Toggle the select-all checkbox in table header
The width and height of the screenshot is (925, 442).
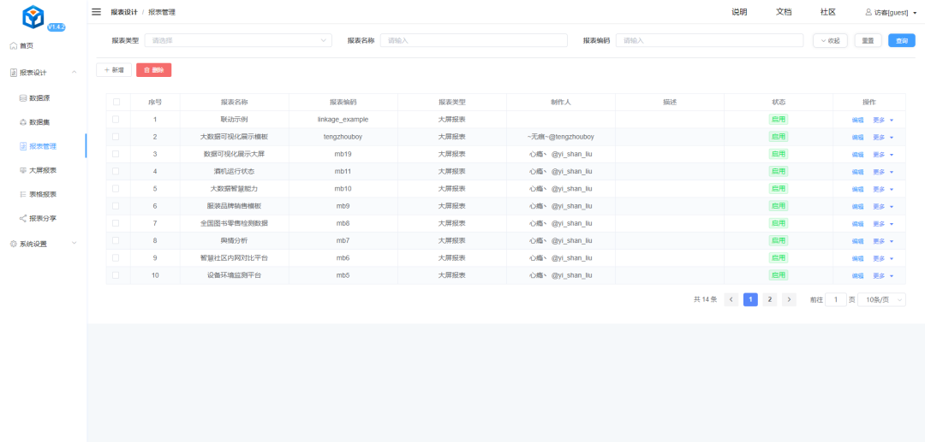click(x=116, y=102)
